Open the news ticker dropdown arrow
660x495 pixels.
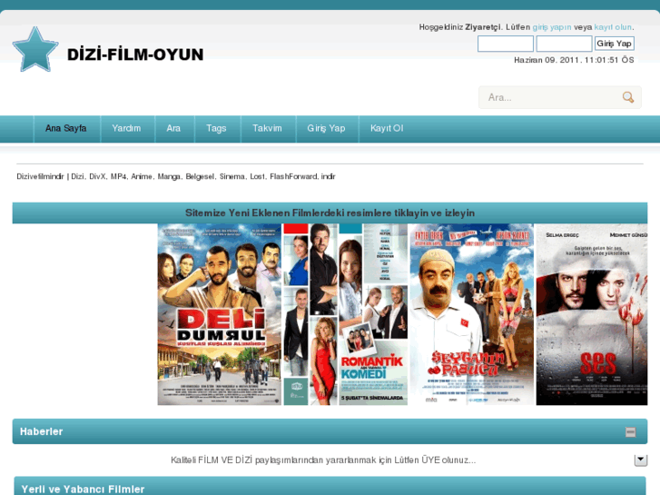coord(641,460)
